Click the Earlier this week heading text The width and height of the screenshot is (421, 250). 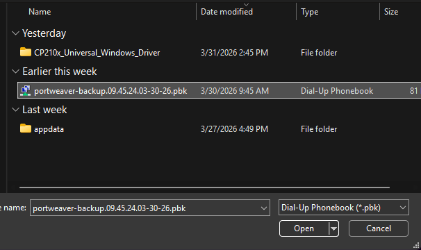[60, 72]
